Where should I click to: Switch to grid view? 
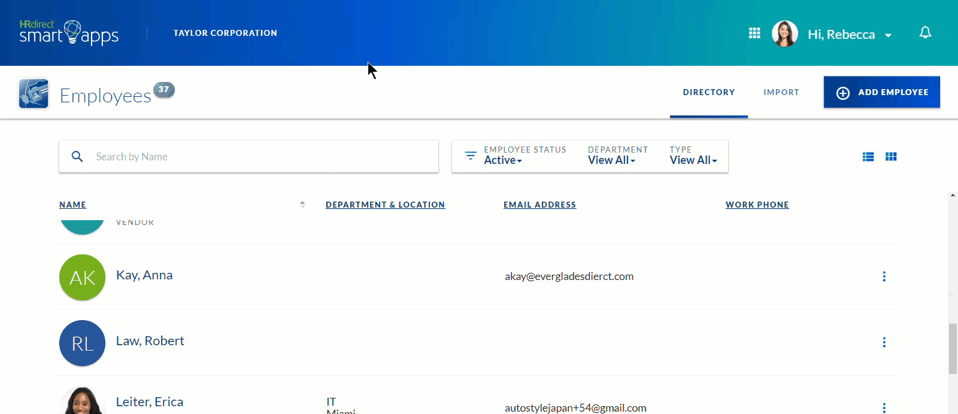tap(891, 157)
